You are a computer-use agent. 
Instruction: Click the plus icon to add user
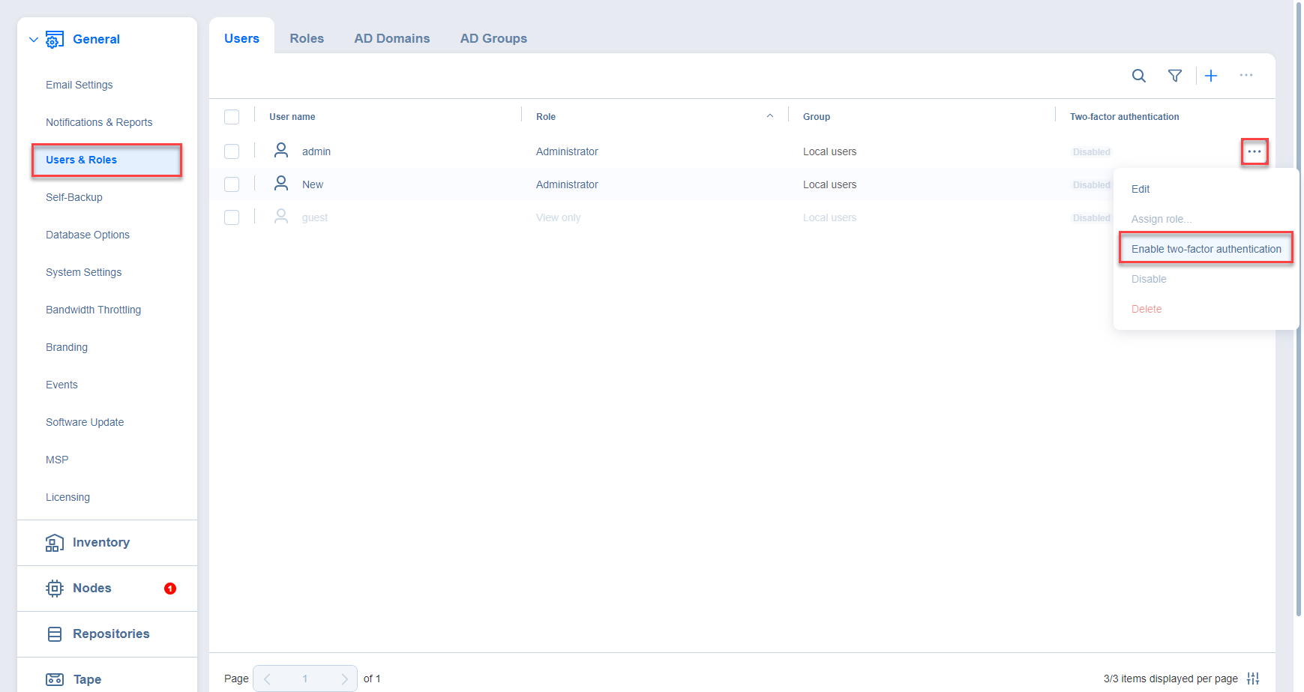click(x=1210, y=76)
